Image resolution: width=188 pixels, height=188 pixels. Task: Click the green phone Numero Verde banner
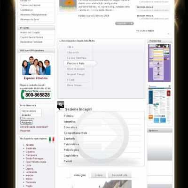36,94
